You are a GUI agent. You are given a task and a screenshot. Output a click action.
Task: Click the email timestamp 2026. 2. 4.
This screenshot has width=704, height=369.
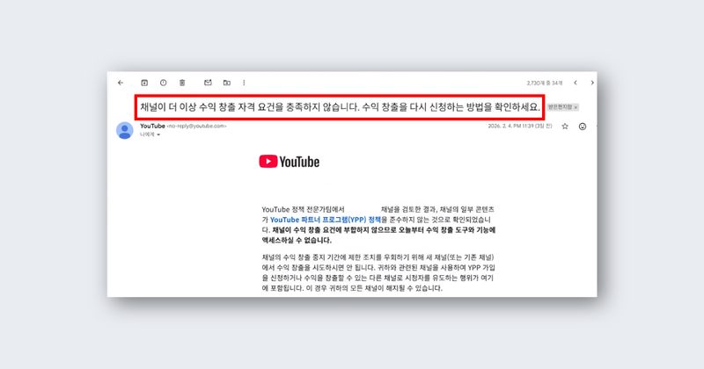520,127
